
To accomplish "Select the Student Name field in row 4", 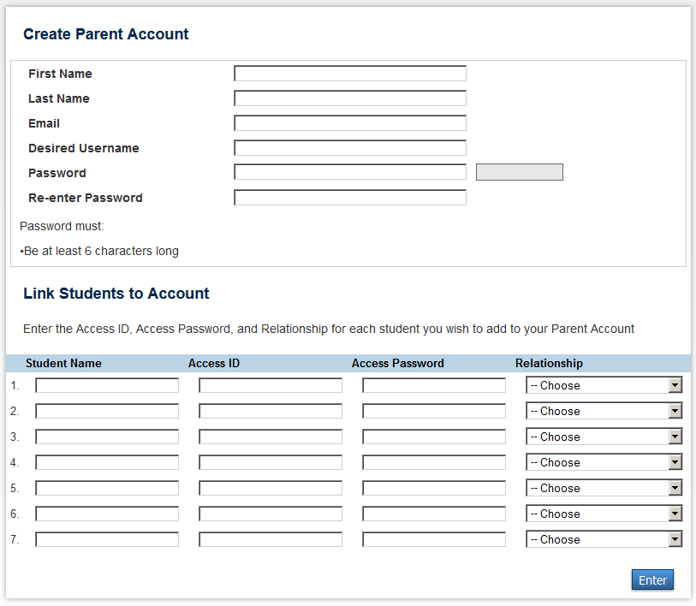I will point(107,462).
